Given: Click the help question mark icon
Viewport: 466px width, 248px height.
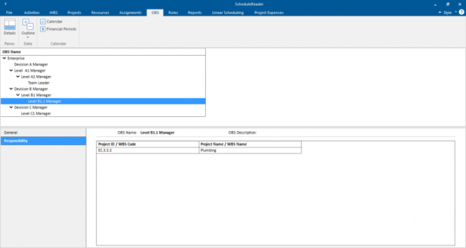Looking at the screenshot, I should (461, 12).
